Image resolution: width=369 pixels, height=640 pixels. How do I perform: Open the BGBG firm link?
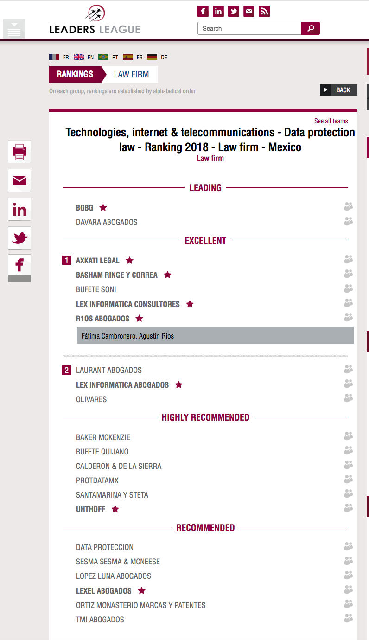84,208
